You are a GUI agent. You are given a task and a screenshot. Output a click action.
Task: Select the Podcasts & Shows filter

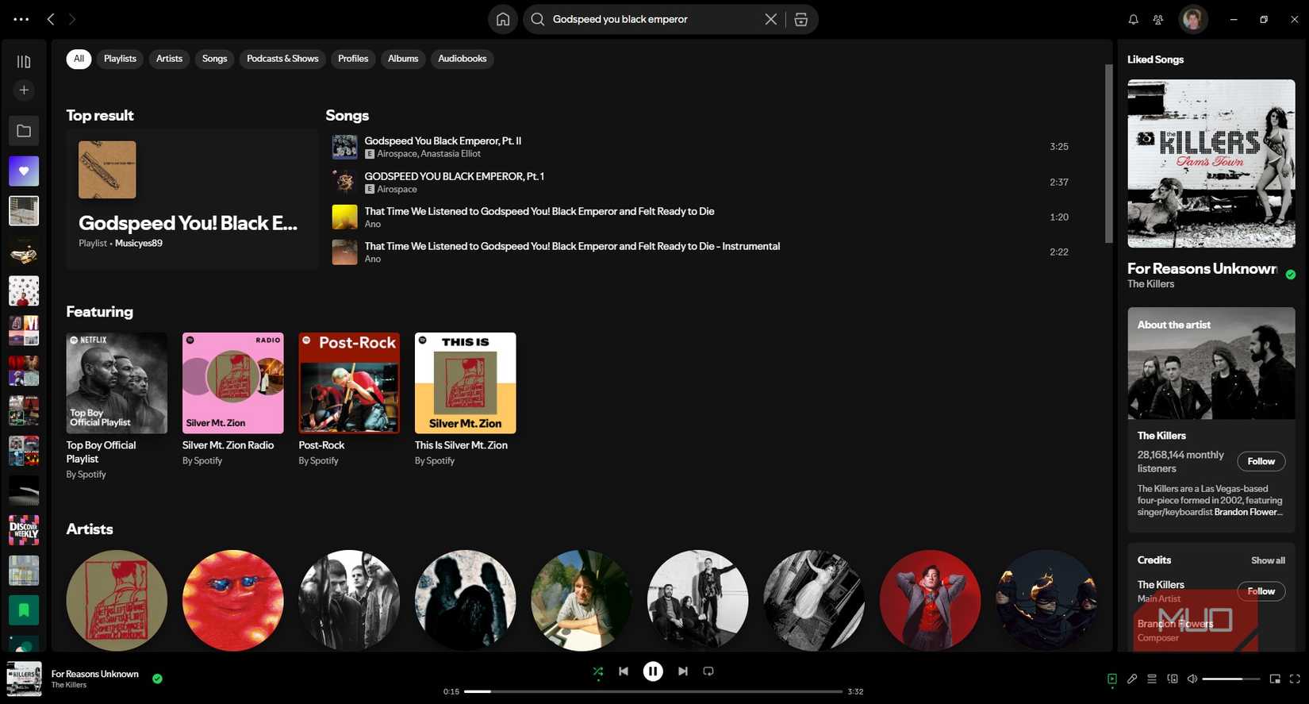point(282,59)
